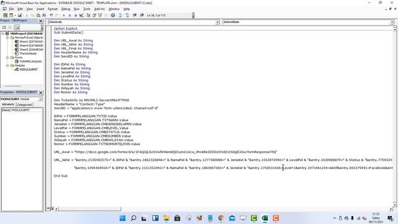Open the Debug menu
Image resolution: width=398 pixels, height=224 pixels.
pyautogui.click(x=66, y=9)
